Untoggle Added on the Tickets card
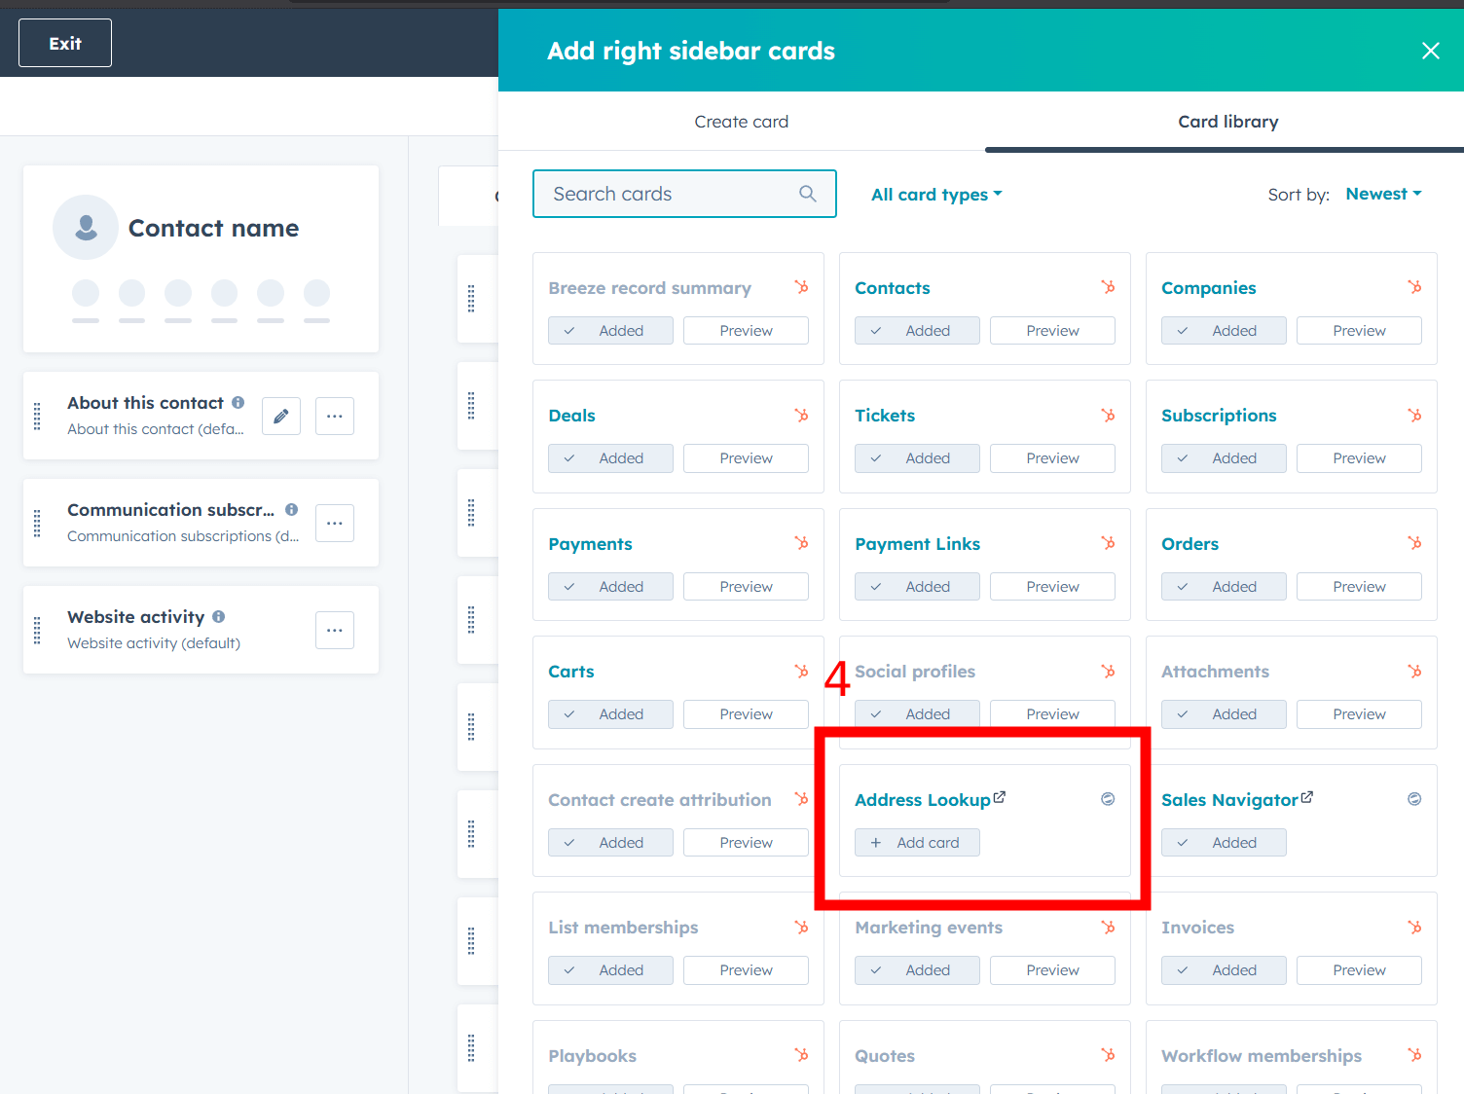Image resolution: width=1464 pixels, height=1094 pixels. [916, 457]
